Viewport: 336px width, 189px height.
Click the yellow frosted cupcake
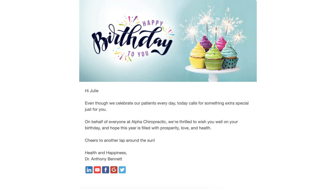[197, 56]
